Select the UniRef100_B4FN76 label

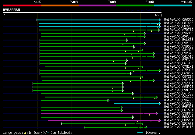(x=179, y=107)
